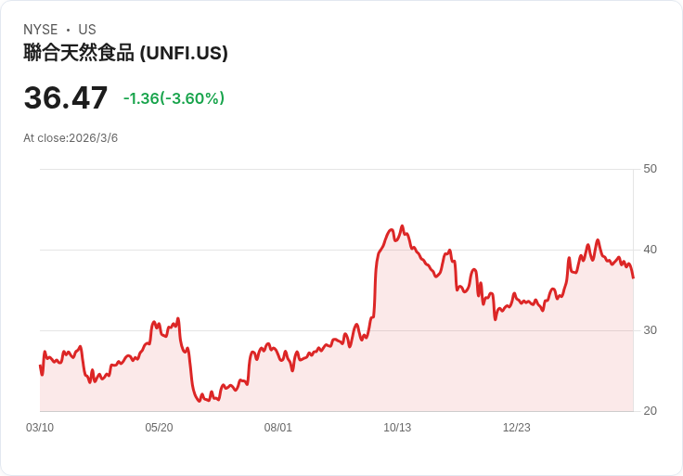
Task: Click the NYSE exchange label
Action: pos(41,30)
